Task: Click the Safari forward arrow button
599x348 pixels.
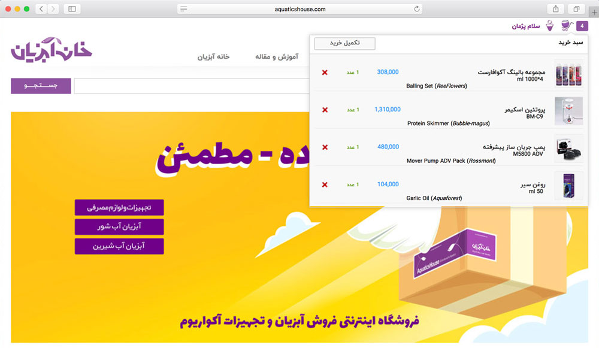Action: point(53,9)
